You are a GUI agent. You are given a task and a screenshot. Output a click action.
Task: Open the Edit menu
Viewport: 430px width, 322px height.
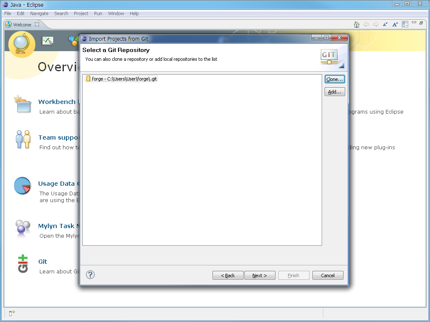21,13
